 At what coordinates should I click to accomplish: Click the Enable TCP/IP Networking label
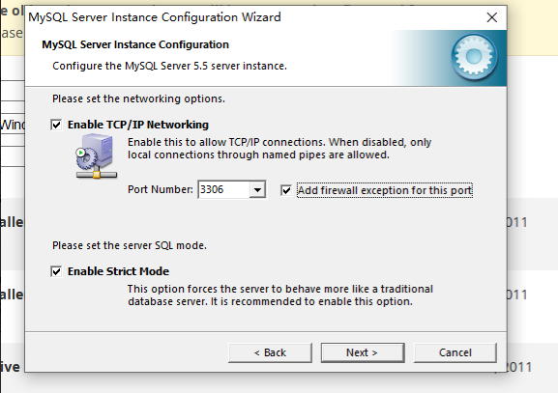click(138, 125)
